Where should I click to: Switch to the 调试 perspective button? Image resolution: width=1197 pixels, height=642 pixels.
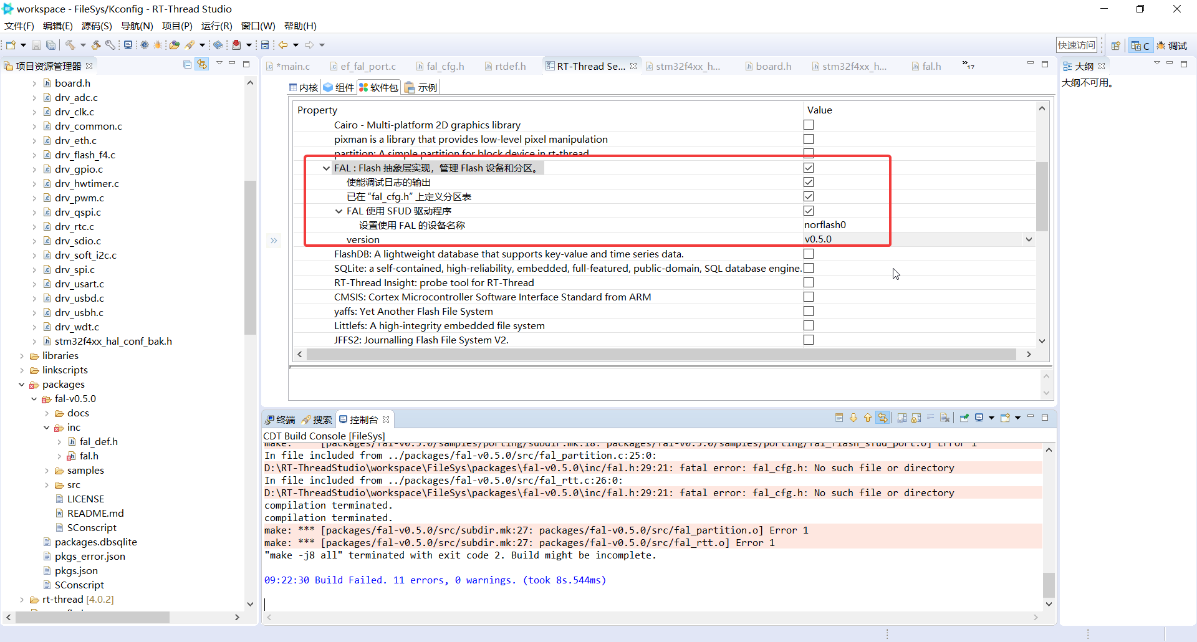click(1173, 45)
